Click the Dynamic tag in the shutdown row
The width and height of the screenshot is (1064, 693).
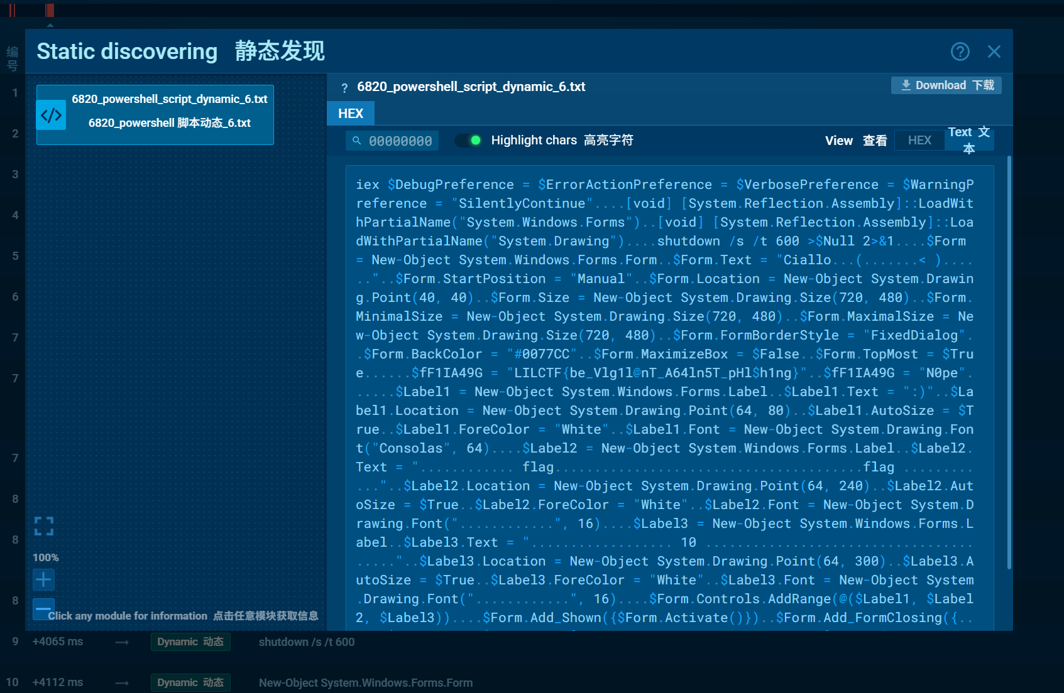(x=190, y=642)
